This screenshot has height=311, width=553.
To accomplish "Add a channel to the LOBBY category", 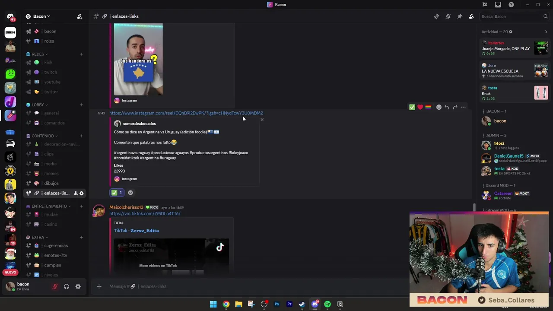I will click(x=81, y=105).
